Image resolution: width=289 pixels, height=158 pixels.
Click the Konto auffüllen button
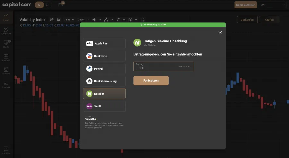coord(245,5)
